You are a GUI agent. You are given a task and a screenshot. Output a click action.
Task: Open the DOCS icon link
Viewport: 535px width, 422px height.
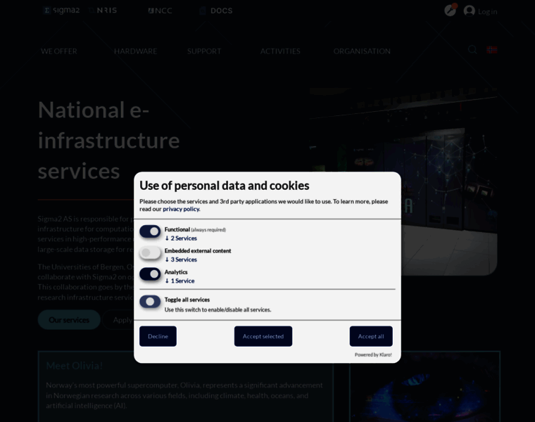click(215, 11)
